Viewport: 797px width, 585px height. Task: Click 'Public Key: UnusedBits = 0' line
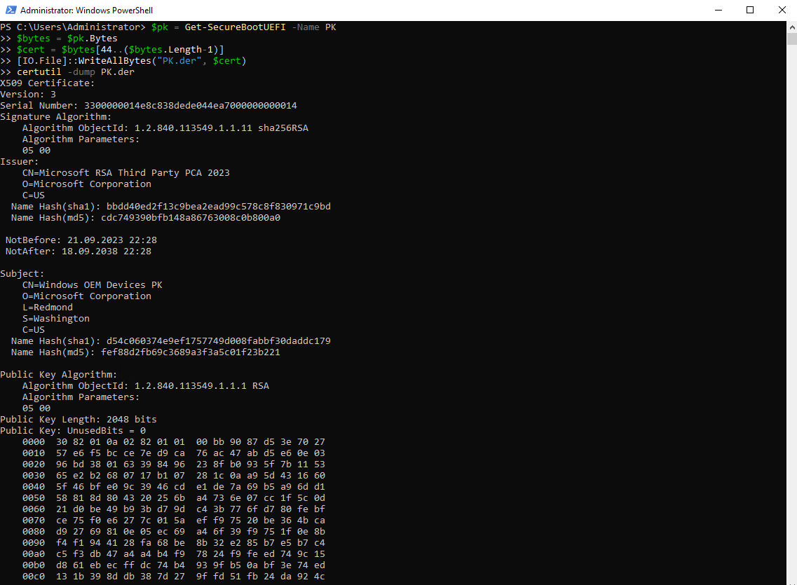pyautogui.click(x=73, y=430)
